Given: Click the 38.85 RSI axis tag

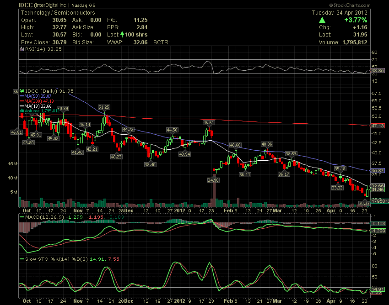Looking at the screenshot, I should coord(378,71).
